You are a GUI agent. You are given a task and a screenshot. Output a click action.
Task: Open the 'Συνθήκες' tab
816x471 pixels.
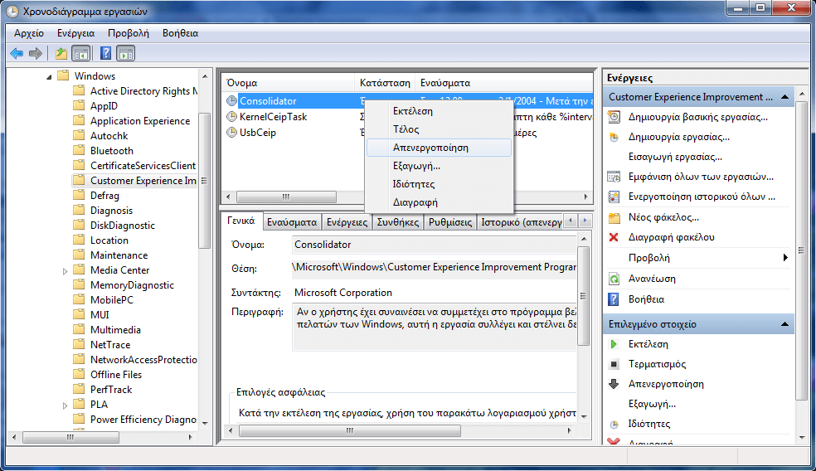pos(397,222)
